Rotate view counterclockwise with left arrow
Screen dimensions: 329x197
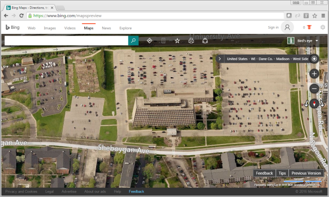coord(306,103)
